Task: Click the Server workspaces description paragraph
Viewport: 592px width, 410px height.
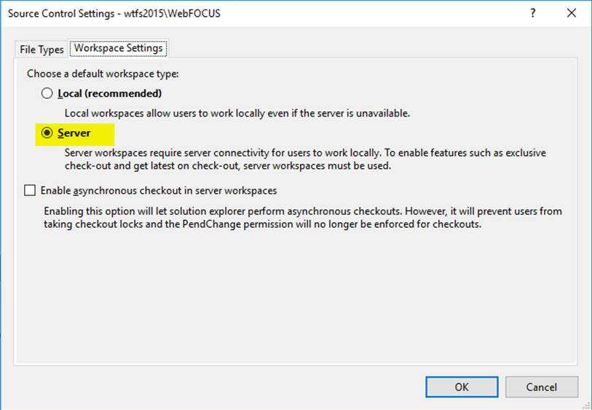Action: pos(304,159)
